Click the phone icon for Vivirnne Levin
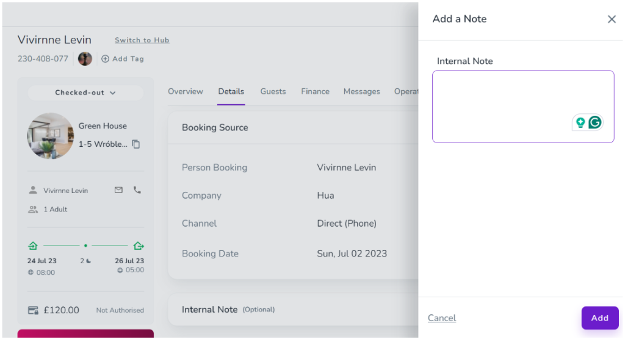625x340 pixels. 137,190
